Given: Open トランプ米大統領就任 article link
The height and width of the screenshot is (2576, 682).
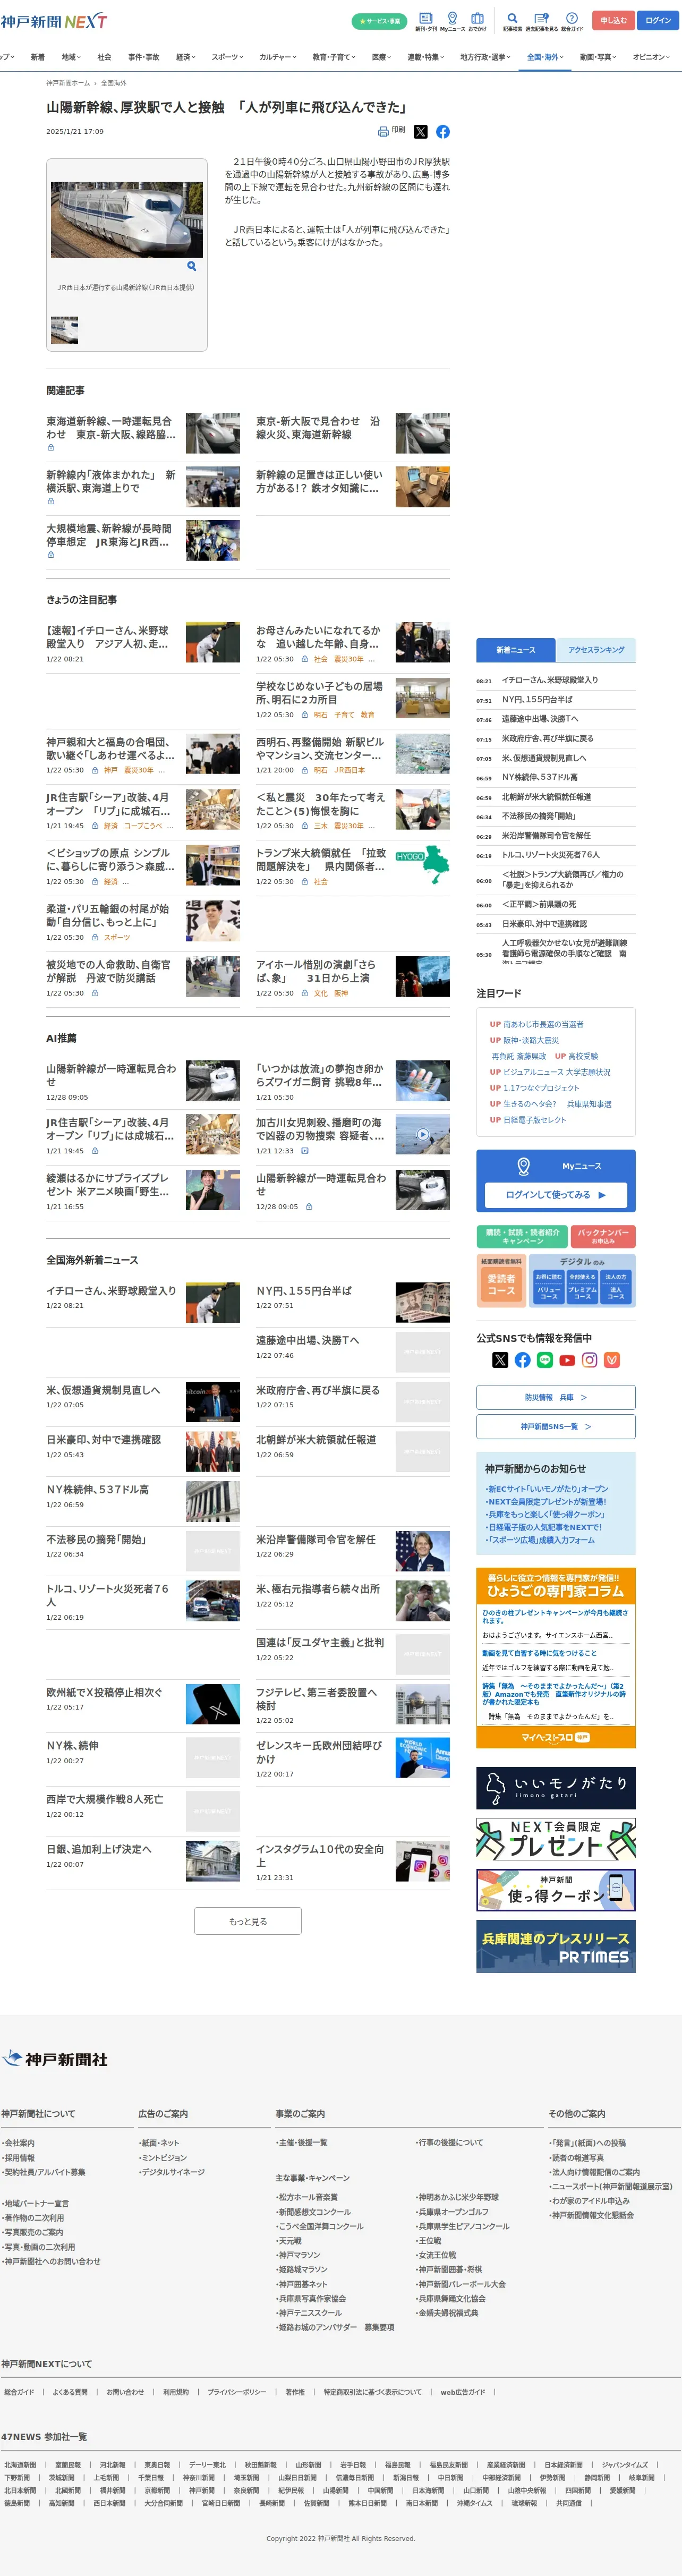Looking at the screenshot, I should pos(320,859).
